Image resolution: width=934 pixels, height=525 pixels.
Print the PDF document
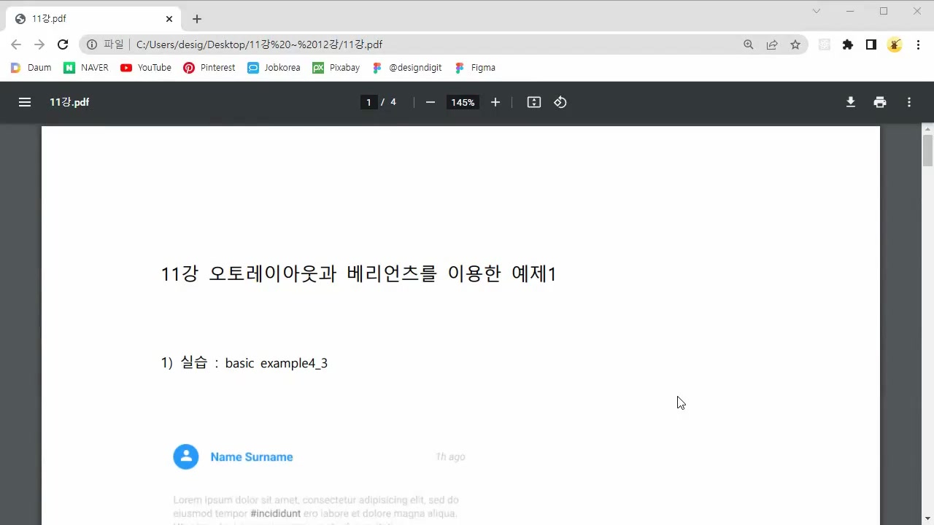[x=880, y=102]
